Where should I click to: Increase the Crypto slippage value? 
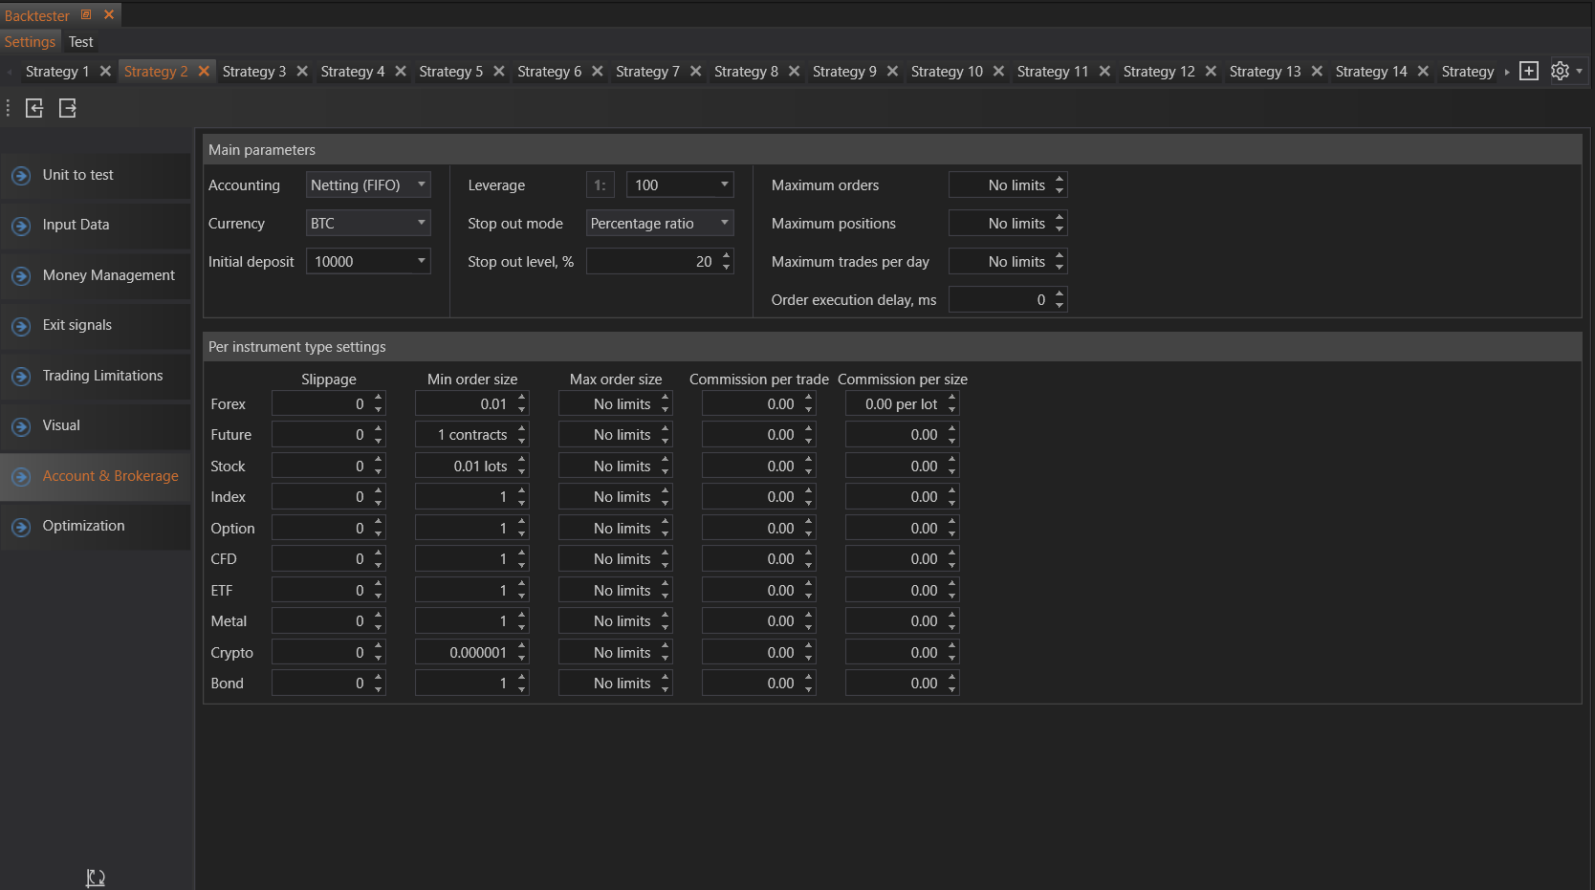[x=379, y=647]
